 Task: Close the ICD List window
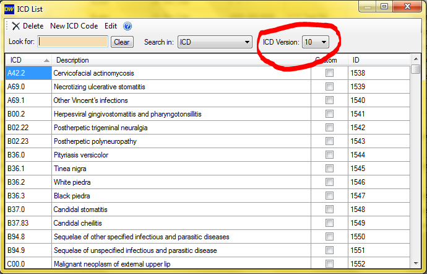coord(407,7)
